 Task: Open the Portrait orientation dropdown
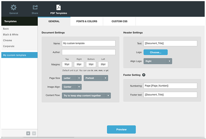pyautogui.click(x=96, y=78)
